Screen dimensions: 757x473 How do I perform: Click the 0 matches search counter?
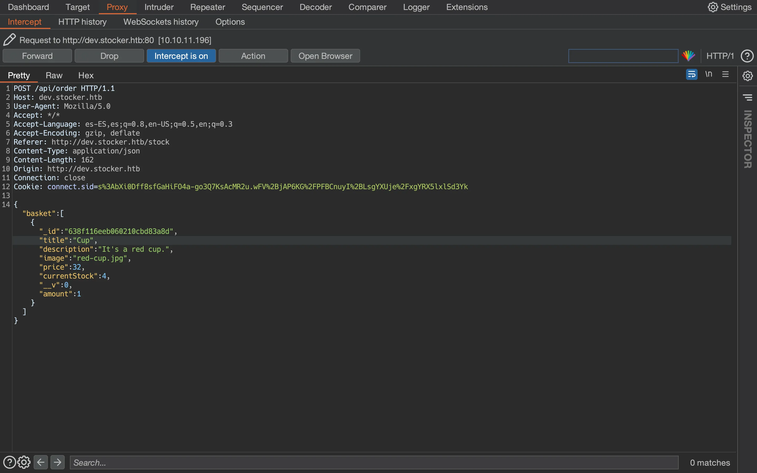(710, 462)
